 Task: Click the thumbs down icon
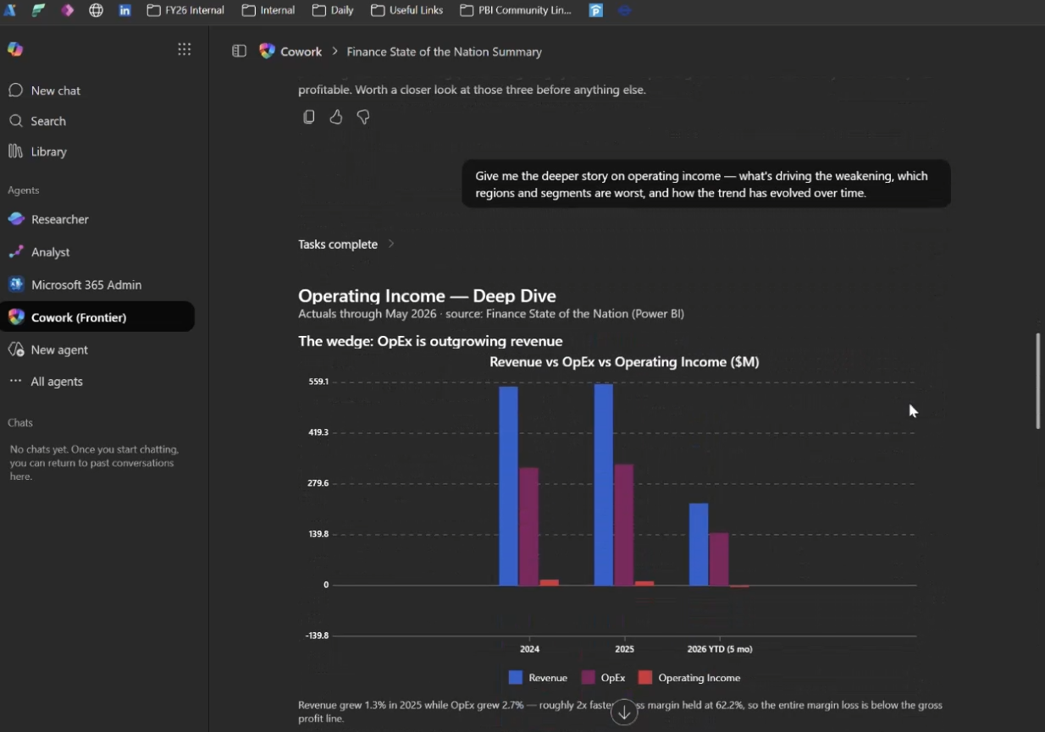[x=363, y=117]
